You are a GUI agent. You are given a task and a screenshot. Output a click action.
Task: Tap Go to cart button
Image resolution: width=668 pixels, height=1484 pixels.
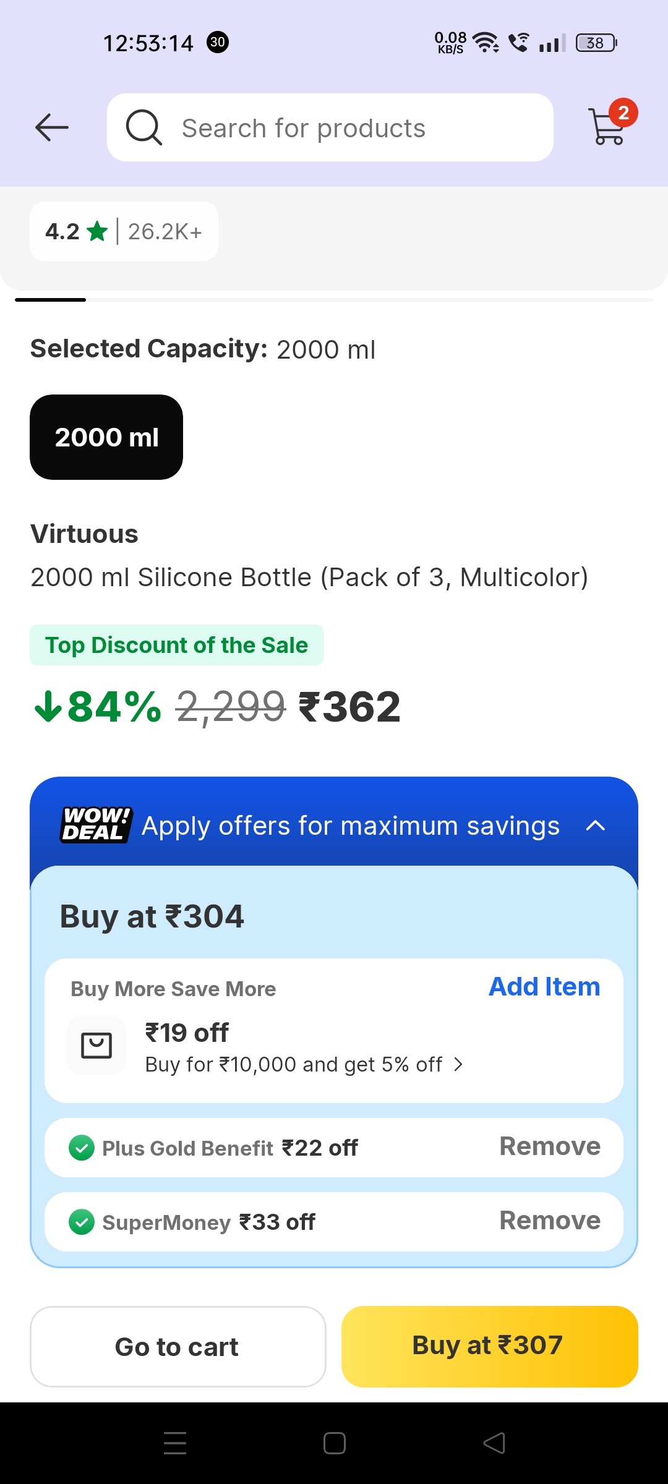pyautogui.click(x=178, y=1346)
